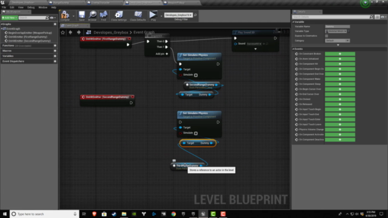Add On Released event
388x218 pixels.
[339, 104]
